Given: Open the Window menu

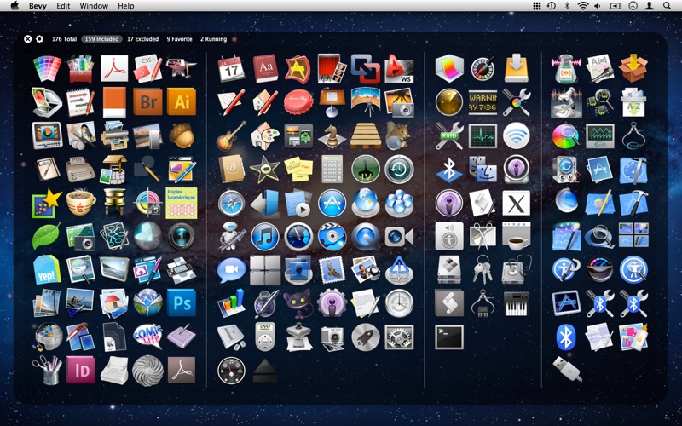Looking at the screenshot, I should [94, 6].
